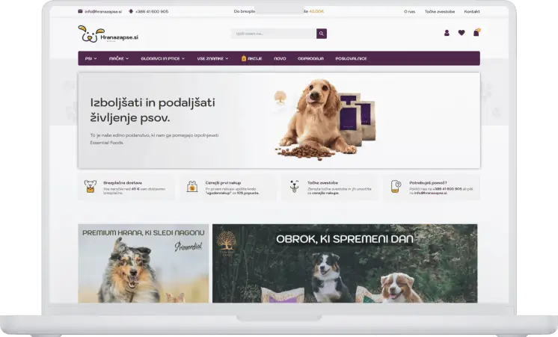This screenshot has height=337, width=558.
Task: Open the shopping cart bag icon
Action: tap(476, 32)
